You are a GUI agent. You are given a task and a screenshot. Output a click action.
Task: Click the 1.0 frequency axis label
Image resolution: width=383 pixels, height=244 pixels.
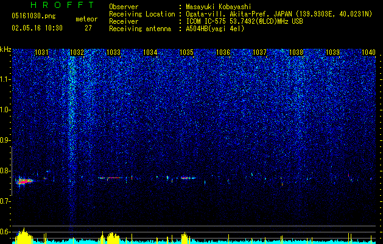[x=5, y=110]
